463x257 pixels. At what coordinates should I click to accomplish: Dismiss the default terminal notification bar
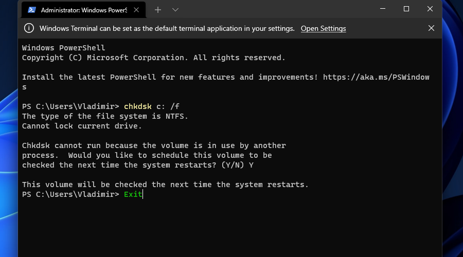pos(431,28)
